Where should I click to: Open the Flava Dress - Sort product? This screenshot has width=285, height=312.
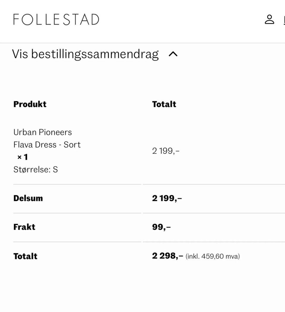pyautogui.click(x=47, y=145)
